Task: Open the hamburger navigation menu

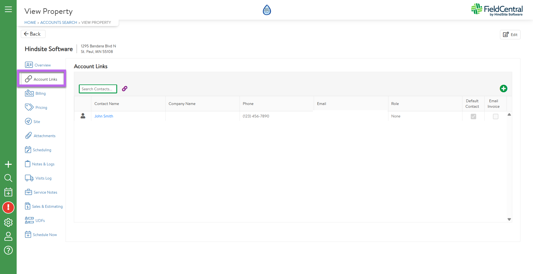Action: point(8,9)
